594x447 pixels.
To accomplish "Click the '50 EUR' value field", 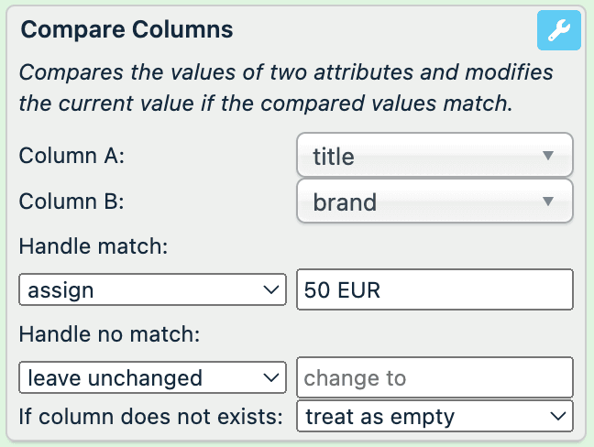I will [x=434, y=290].
